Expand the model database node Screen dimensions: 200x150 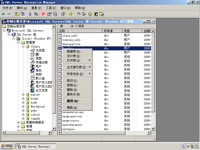coord(23,98)
